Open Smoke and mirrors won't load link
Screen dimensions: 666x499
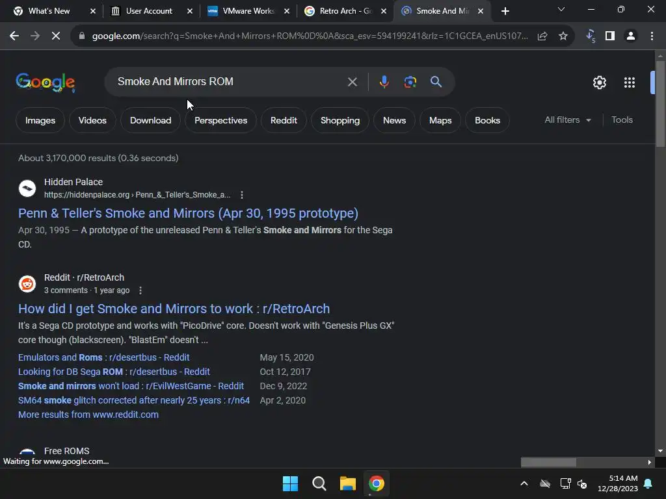[131, 386]
